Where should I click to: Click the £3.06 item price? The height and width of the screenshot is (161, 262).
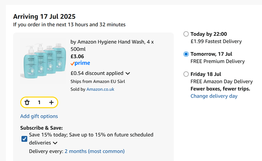pos(77,56)
